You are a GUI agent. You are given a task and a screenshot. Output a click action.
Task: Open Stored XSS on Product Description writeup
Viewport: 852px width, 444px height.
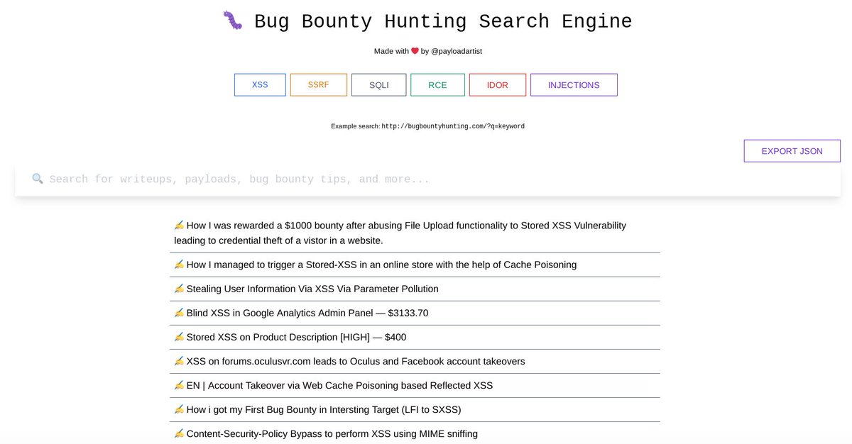click(296, 337)
